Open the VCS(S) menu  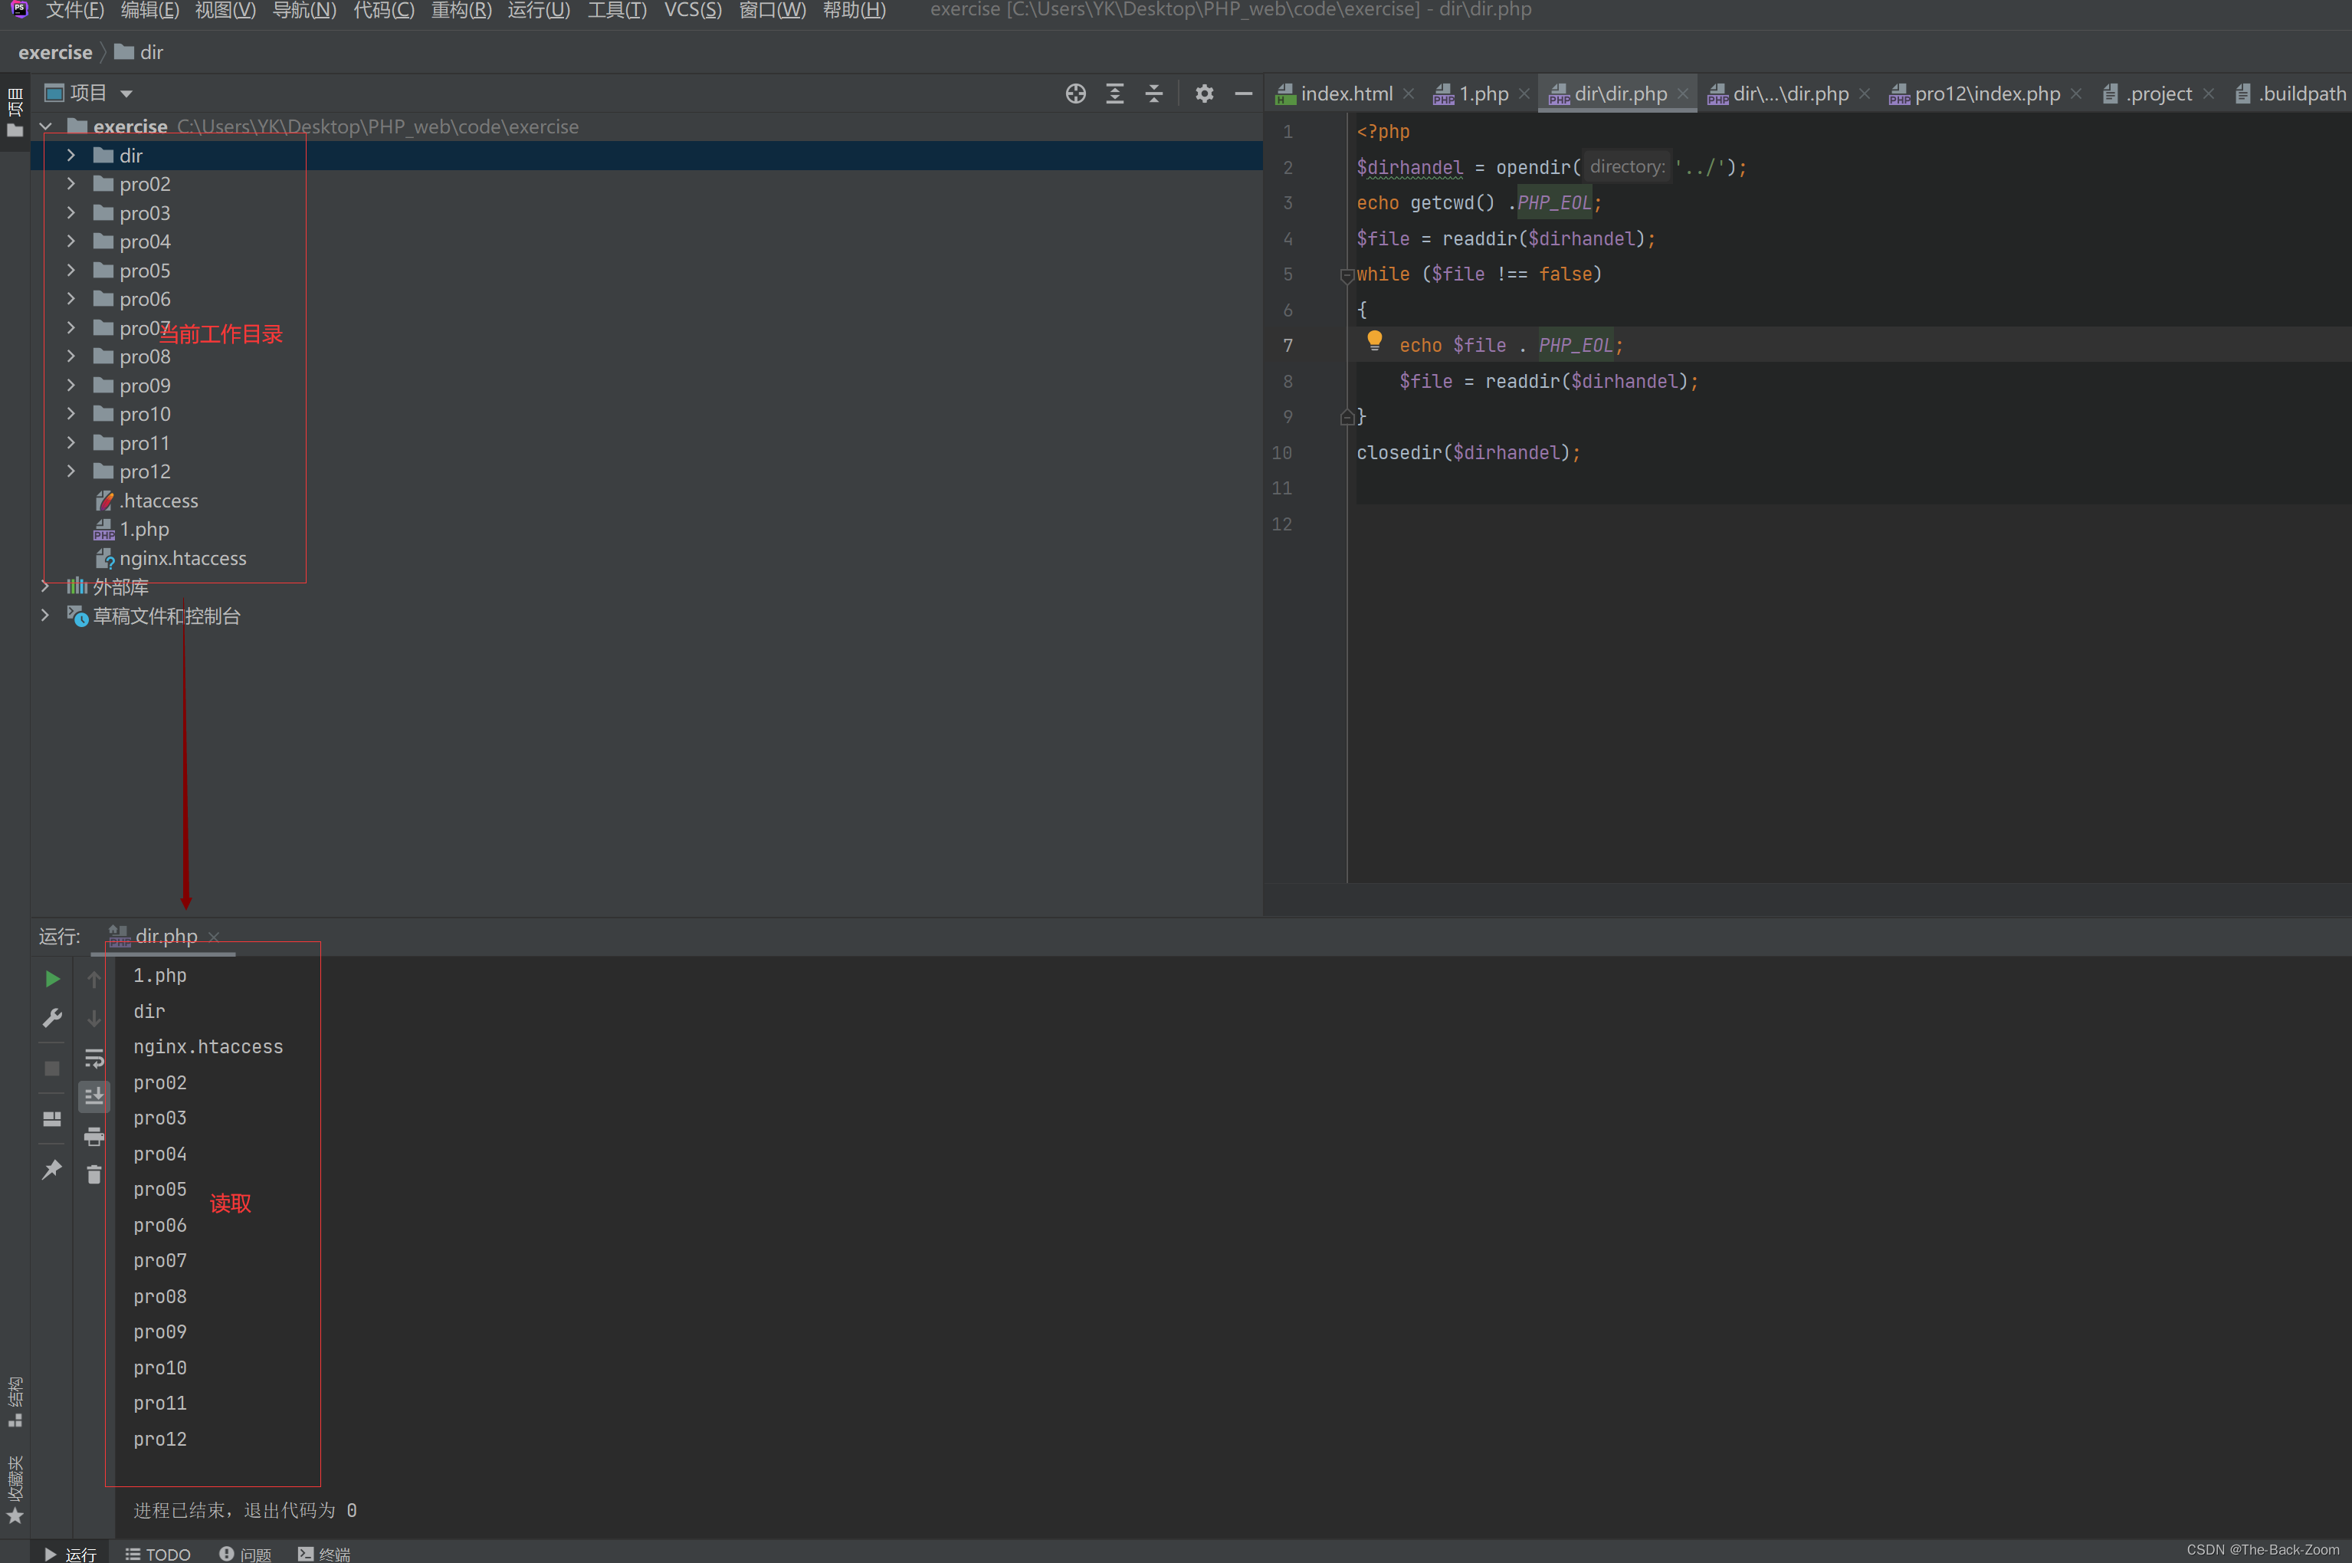pyautogui.click(x=693, y=10)
